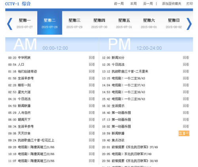Click program title 天天饮食 at 09:06
Image resolution: width=198 pixels, height=167 pixels.
[24, 133]
